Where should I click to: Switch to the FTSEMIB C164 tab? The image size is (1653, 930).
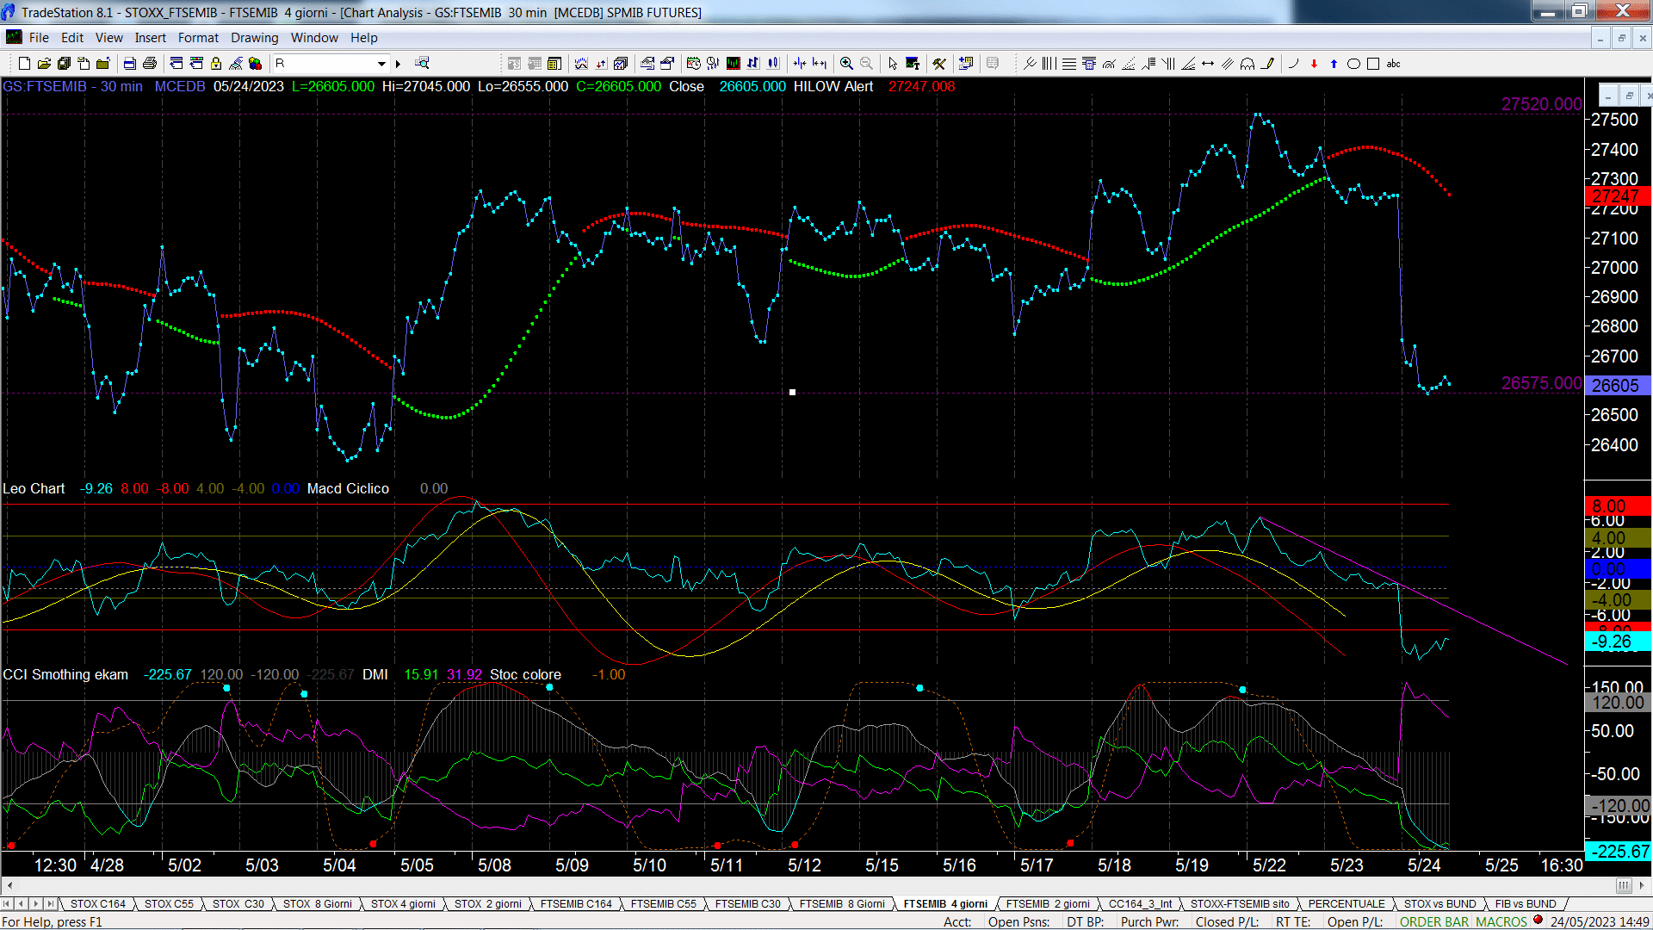[x=576, y=904]
